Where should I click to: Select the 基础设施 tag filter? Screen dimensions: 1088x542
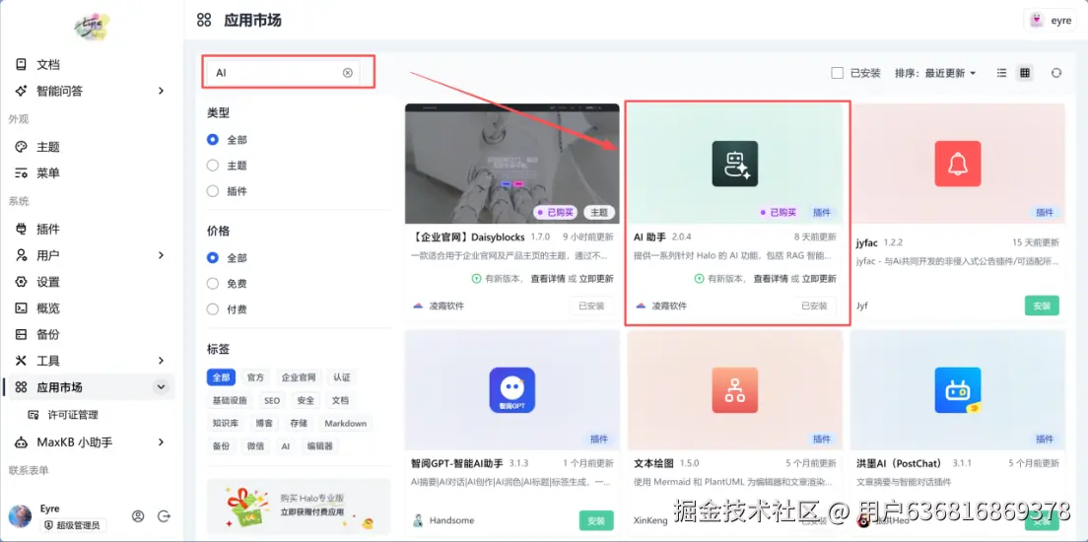point(230,400)
